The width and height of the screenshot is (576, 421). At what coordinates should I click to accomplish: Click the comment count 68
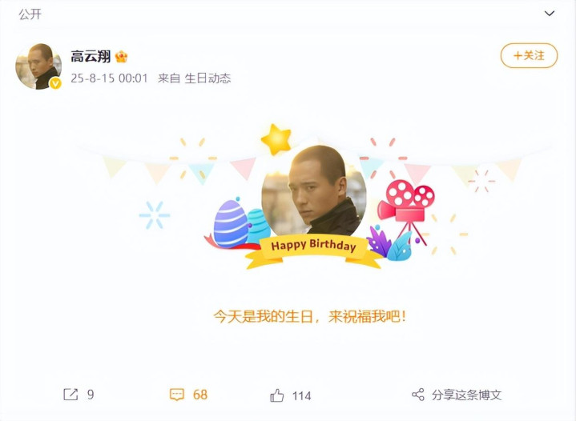200,395
